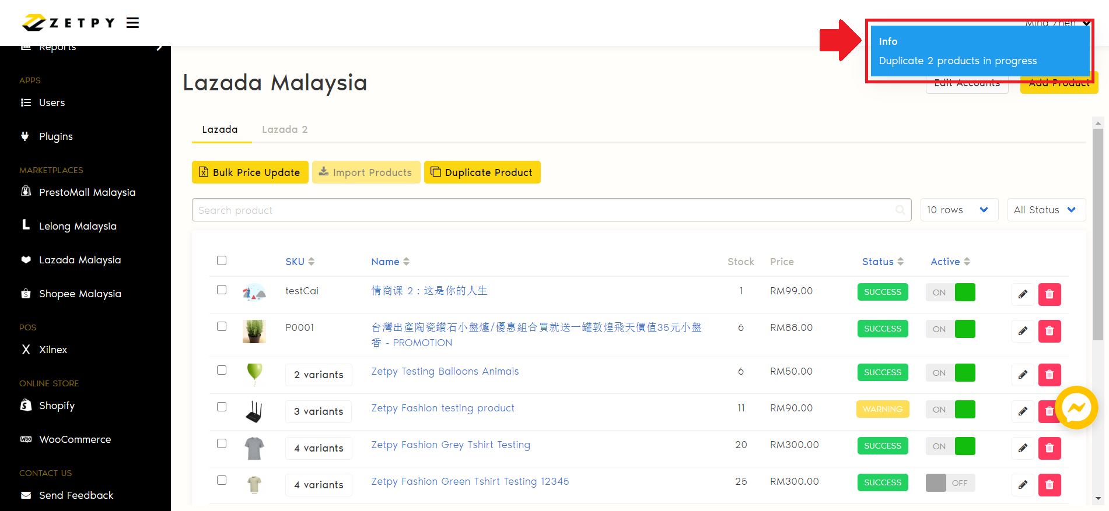Click inside the Search product field
The image size is (1109, 511).
pos(543,210)
